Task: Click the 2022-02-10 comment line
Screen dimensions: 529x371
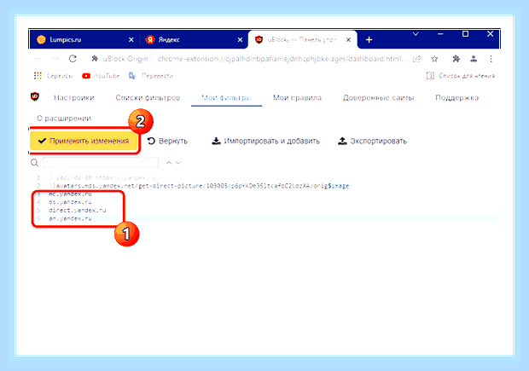Action: click(x=102, y=177)
